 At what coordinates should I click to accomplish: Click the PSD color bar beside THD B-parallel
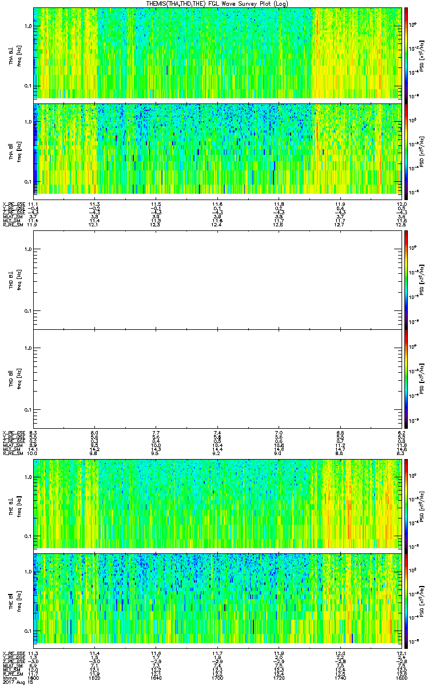click(406, 378)
